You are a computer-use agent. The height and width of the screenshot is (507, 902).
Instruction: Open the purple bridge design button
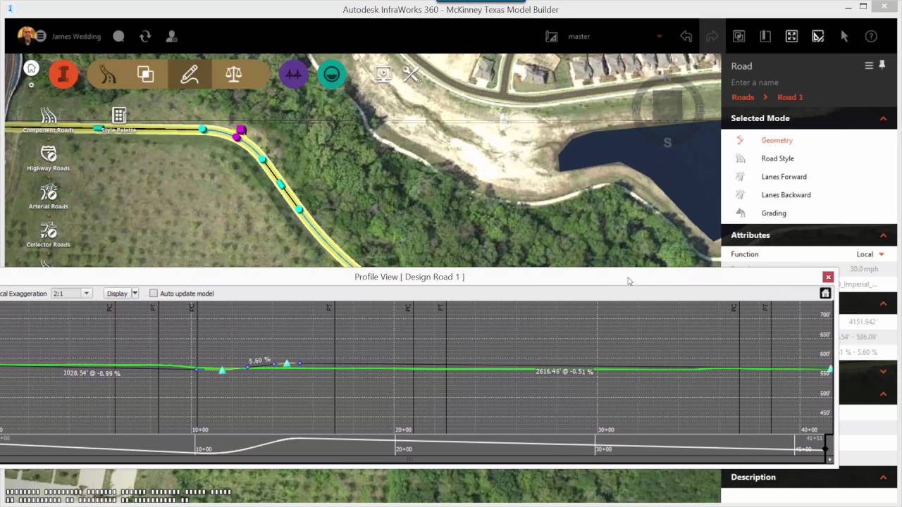[x=294, y=74]
